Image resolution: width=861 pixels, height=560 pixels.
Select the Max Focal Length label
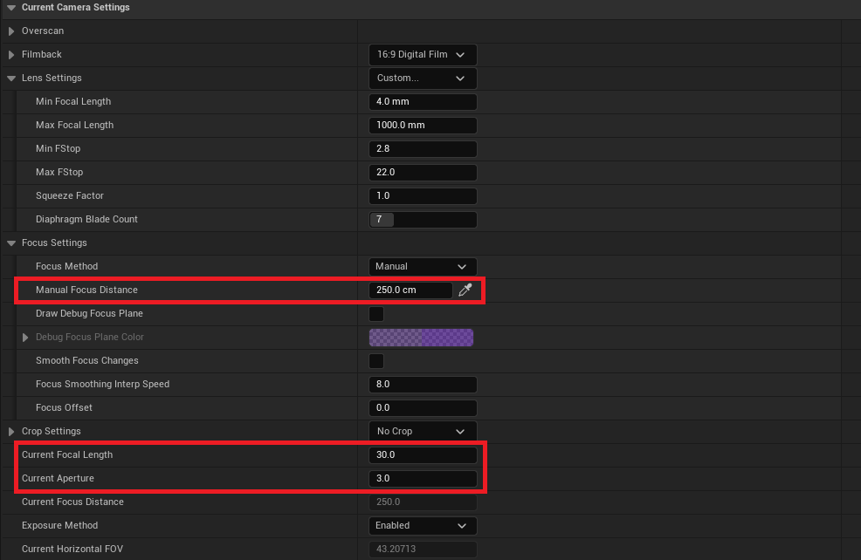click(75, 125)
